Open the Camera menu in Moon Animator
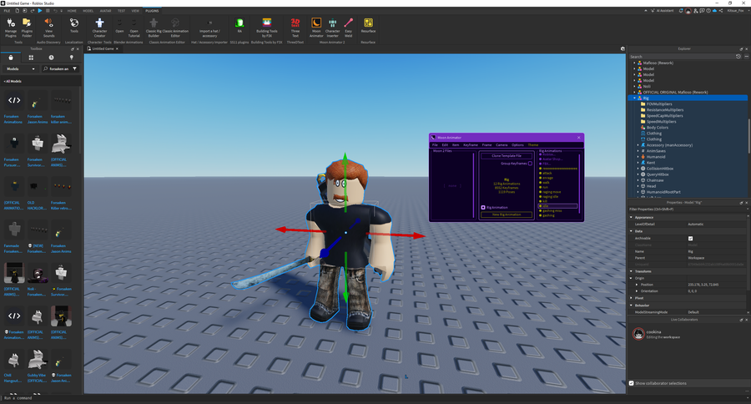Image resolution: width=751 pixels, height=404 pixels. coord(502,144)
